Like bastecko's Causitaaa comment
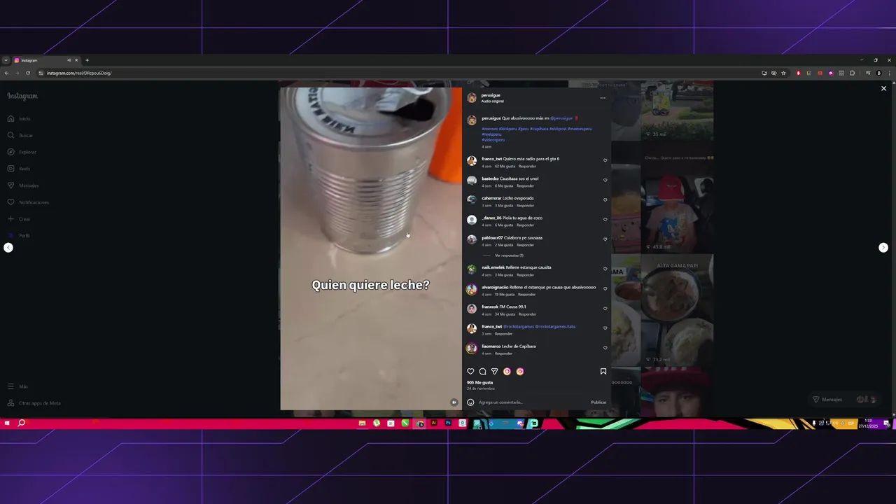 [x=605, y=180]
